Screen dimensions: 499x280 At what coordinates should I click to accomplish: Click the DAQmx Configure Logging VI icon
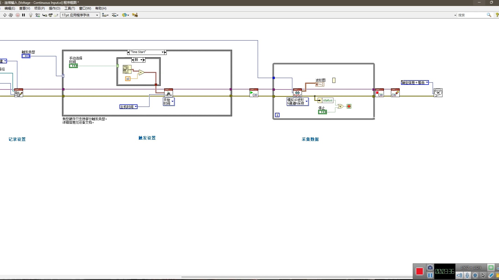click(19, 93)
